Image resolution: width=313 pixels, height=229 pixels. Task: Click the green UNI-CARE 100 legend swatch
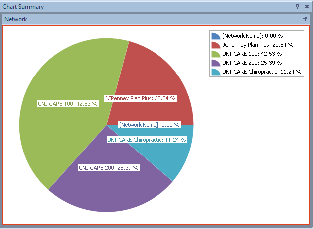tap(216, 54)
